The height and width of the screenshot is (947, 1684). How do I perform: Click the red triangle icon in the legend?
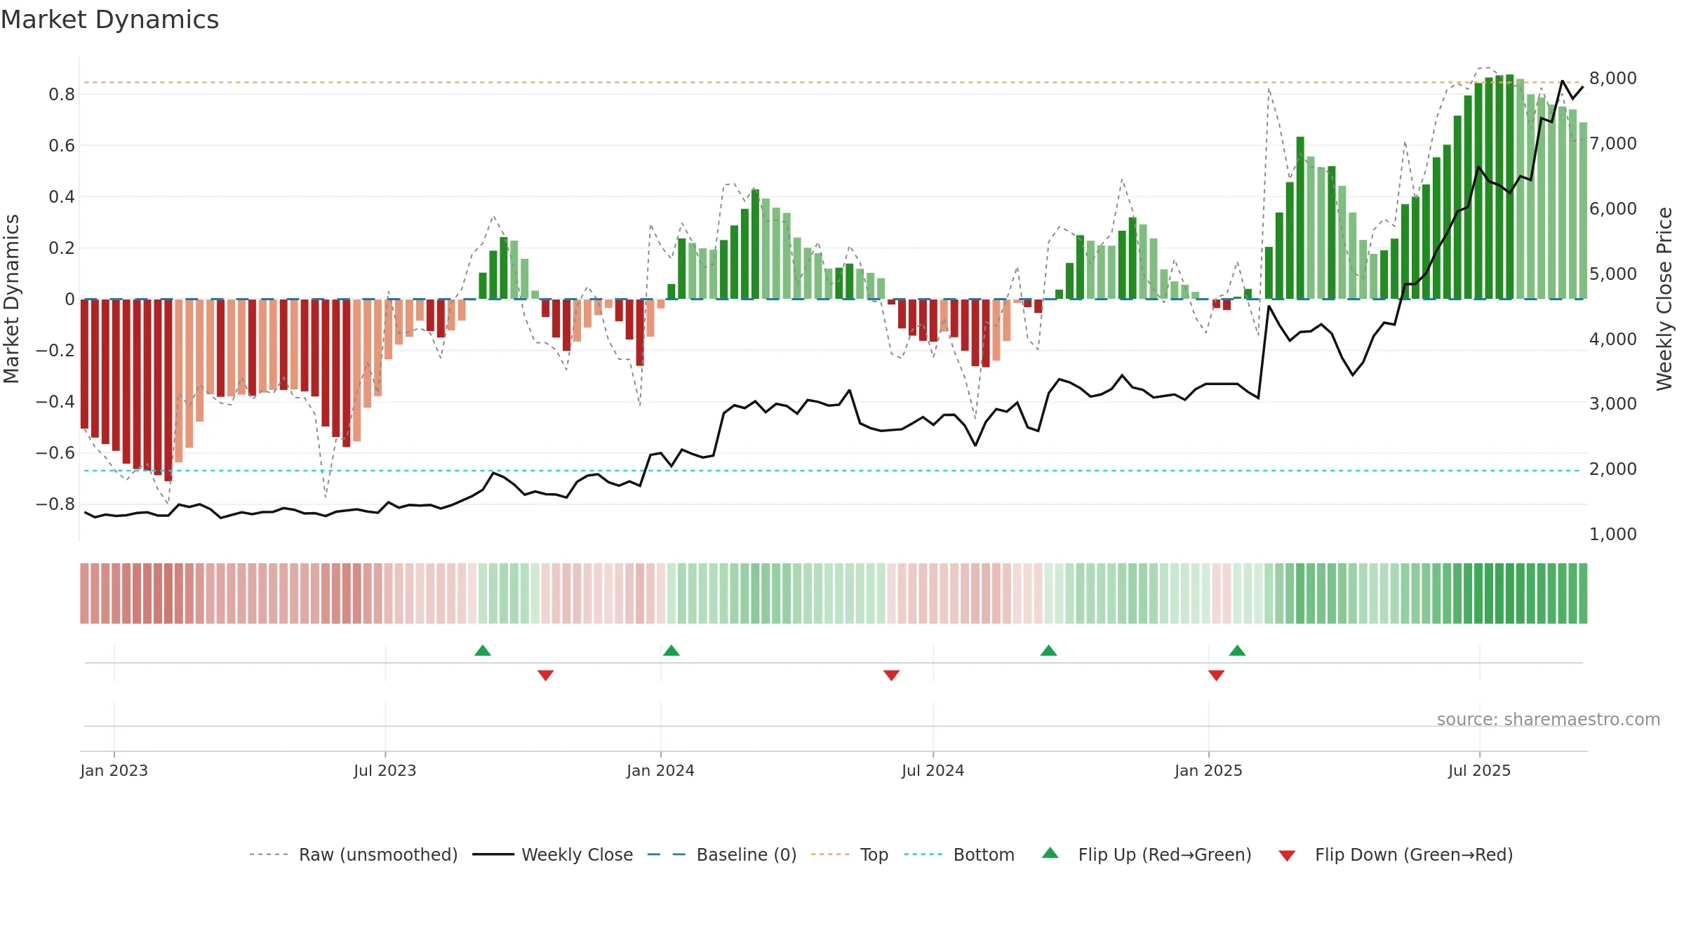(x=1287, y=856)
